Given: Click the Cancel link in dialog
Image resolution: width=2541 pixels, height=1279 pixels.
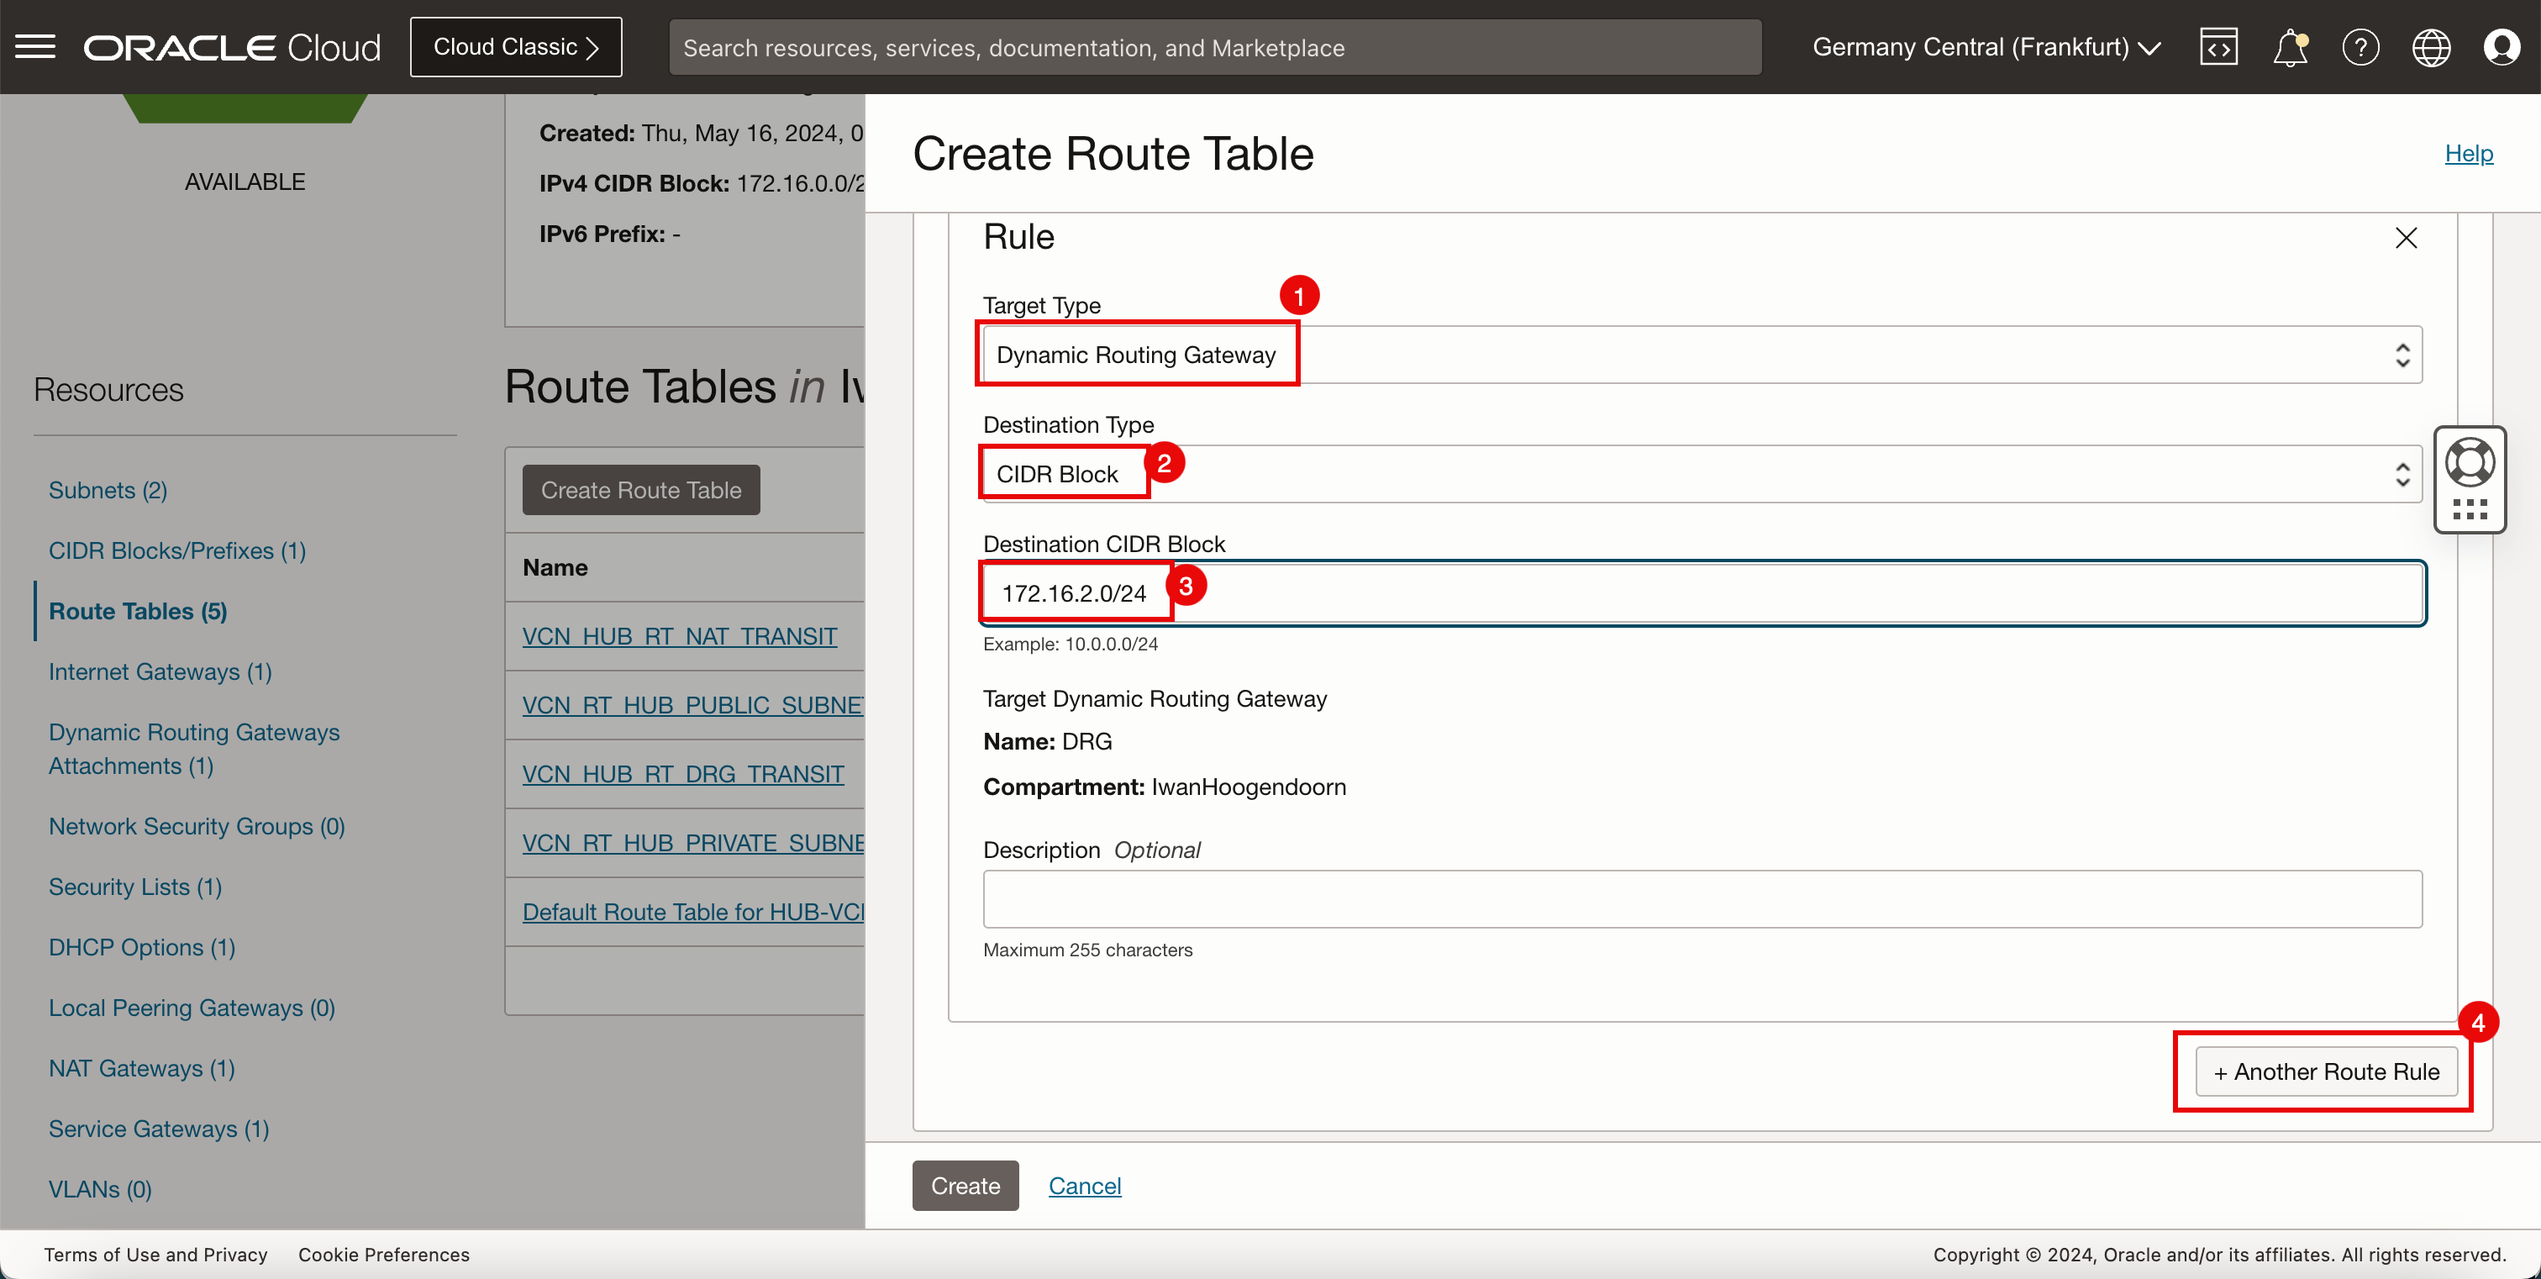Looking at the screenshot, I should click(1083, 1184).
